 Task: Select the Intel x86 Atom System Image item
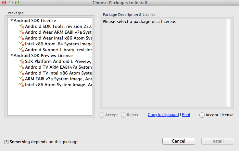click(x=58, y=85)
